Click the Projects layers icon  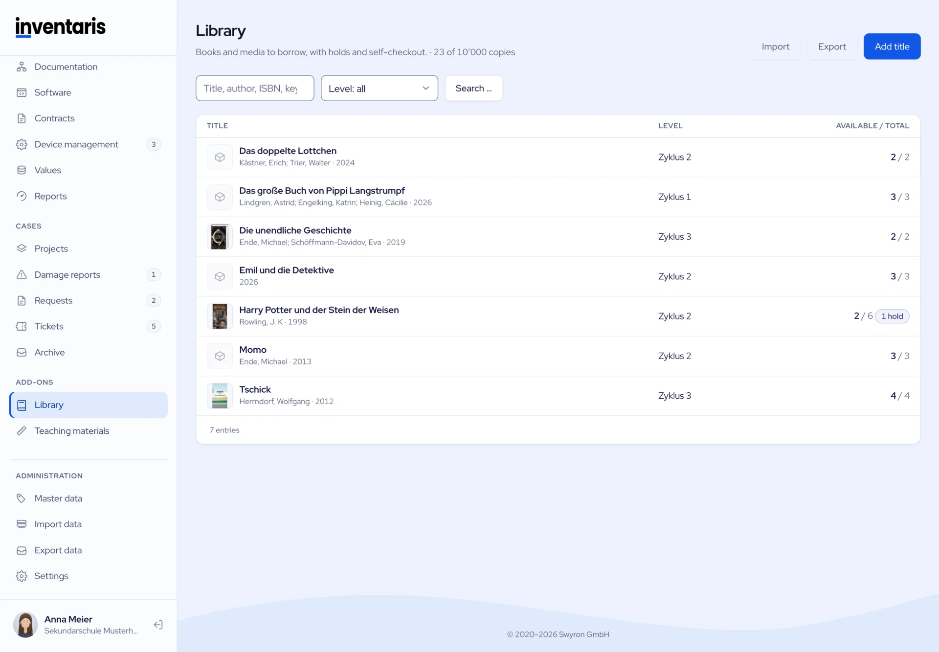tap(22, 248)
